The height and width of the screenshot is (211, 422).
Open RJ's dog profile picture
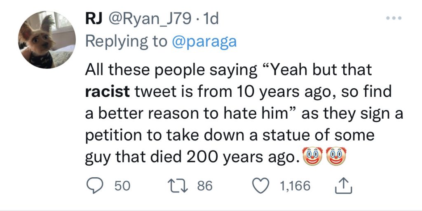[x=47, y=40]
